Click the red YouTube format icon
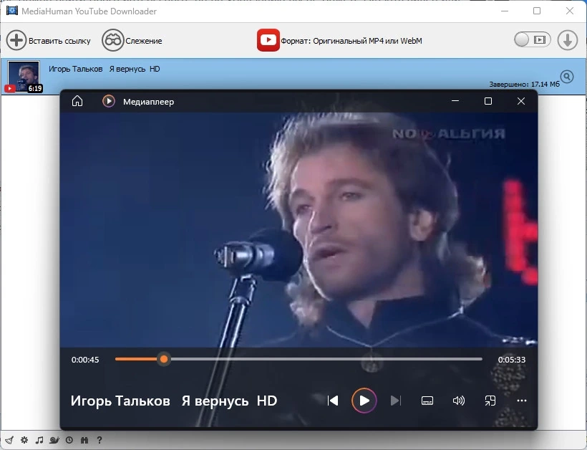 [268, 40]
